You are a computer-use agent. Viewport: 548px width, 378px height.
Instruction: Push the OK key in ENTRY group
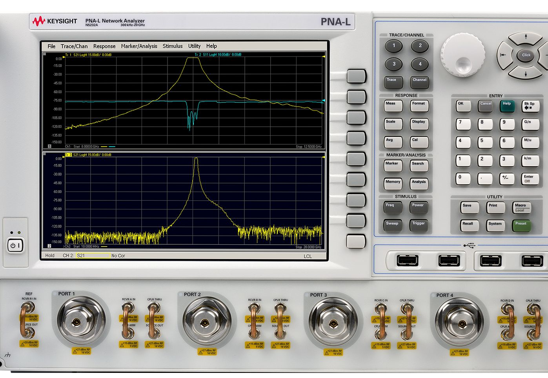(463, 106)
